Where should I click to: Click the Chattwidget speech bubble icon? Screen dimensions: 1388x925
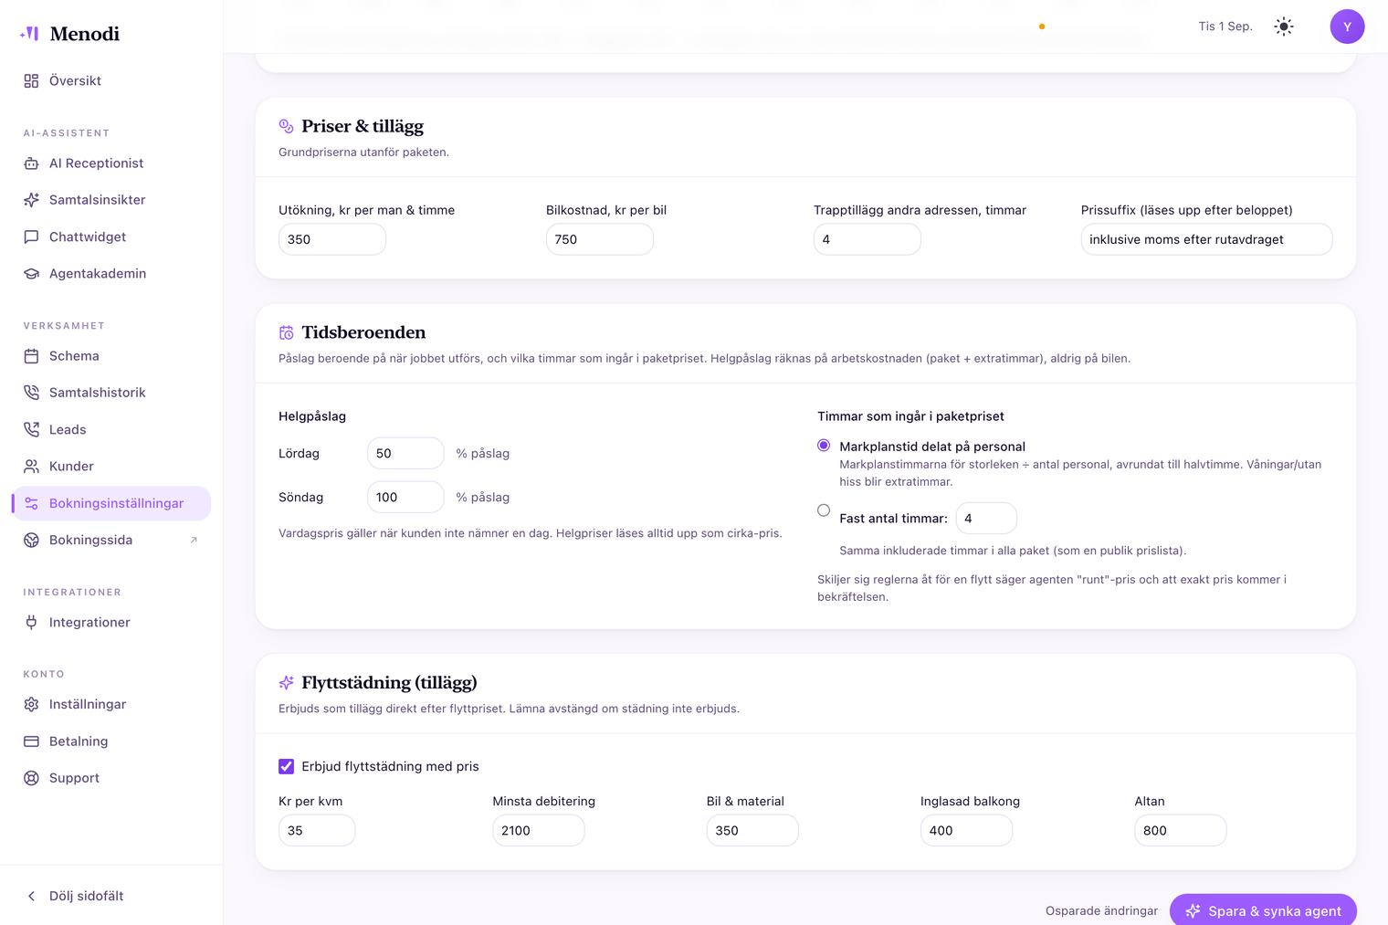coord(31,237)
